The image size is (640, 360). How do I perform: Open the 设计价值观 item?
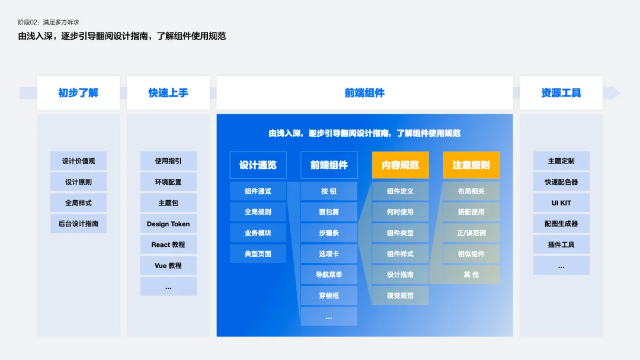click(x=78, y=161)
